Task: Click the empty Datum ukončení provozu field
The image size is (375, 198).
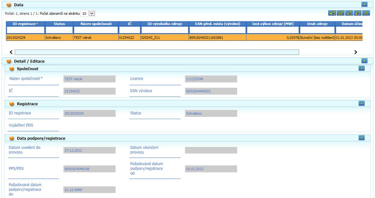Action: (211, 150)
